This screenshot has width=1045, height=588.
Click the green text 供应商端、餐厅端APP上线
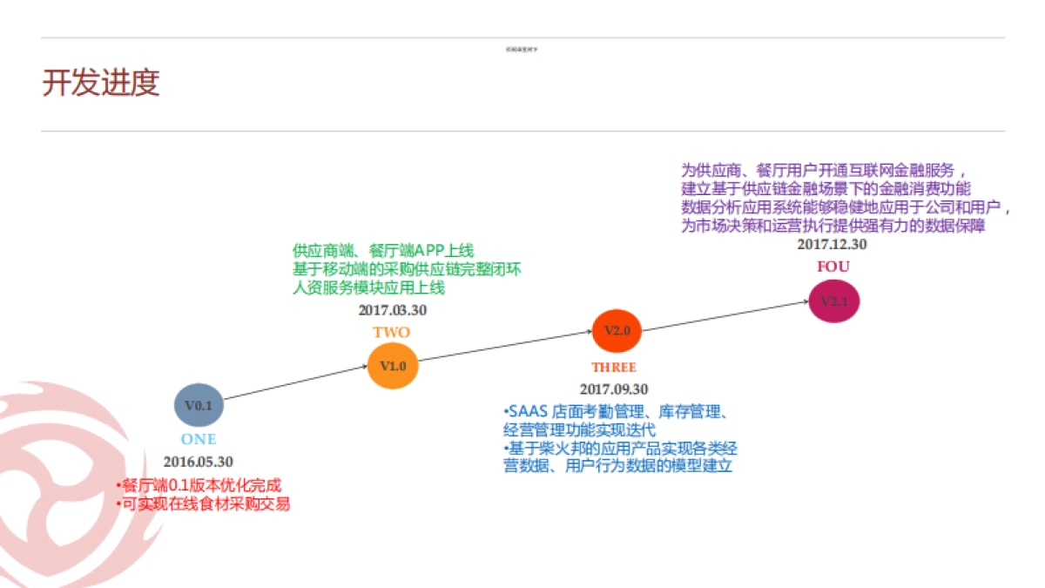point(383,251)
